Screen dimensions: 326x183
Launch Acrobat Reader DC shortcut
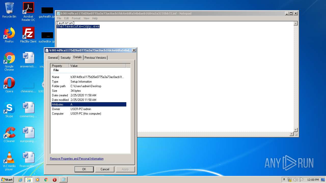click(x=28, y=12)
